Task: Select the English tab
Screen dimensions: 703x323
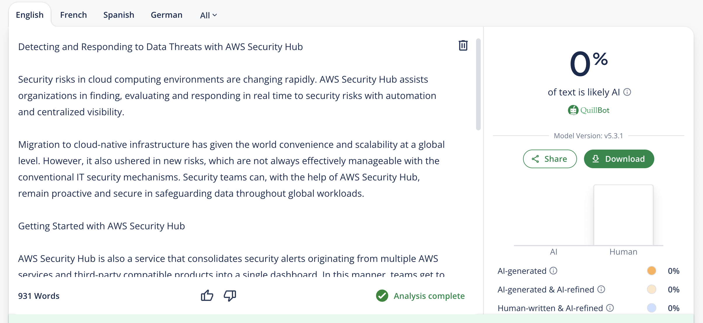Action: tap(30, 15)
